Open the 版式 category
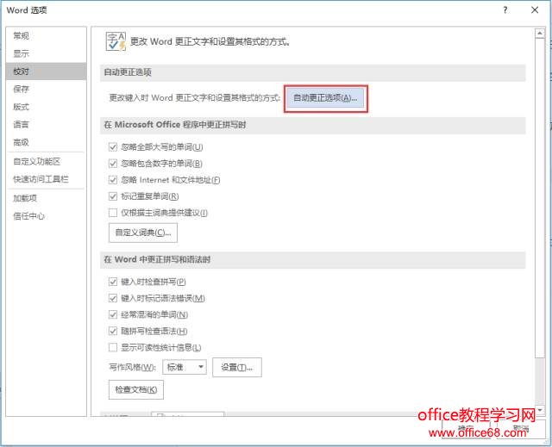This screenshot has width=552, height=447. tap(46, 107)
